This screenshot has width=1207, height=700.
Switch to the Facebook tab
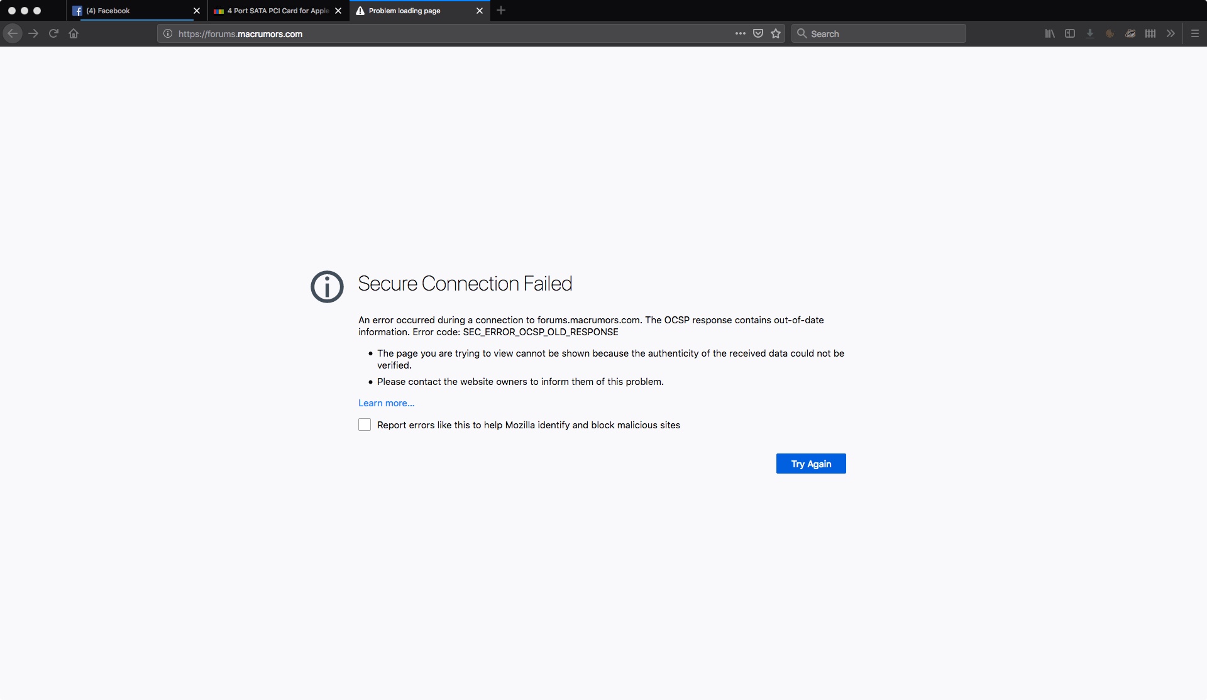pyautogui.click(x=132, y=11)
